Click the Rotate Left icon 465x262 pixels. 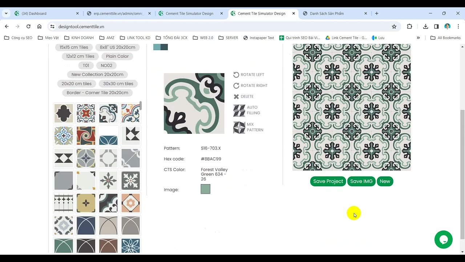[236, 75]
